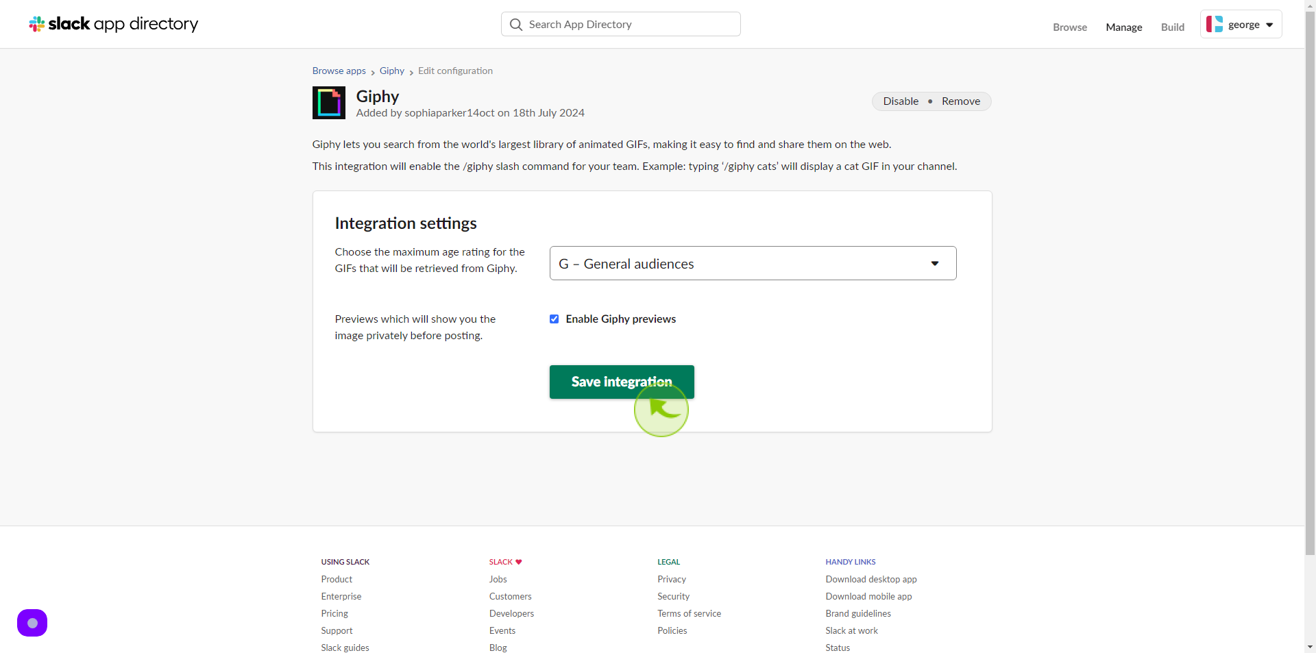Open the Pricing footer link

tap(334, 614)
